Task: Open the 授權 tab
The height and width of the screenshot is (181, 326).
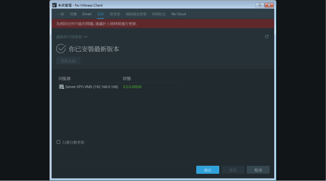Action: (x=73, y=14)
